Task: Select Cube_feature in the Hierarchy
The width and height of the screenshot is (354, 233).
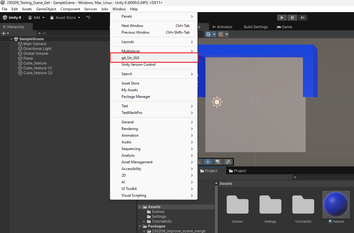Action: tap(35, 63)
